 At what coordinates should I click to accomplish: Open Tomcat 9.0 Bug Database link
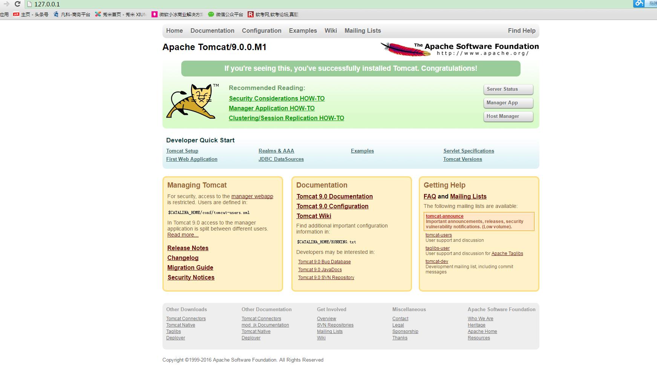click(325, 262)
